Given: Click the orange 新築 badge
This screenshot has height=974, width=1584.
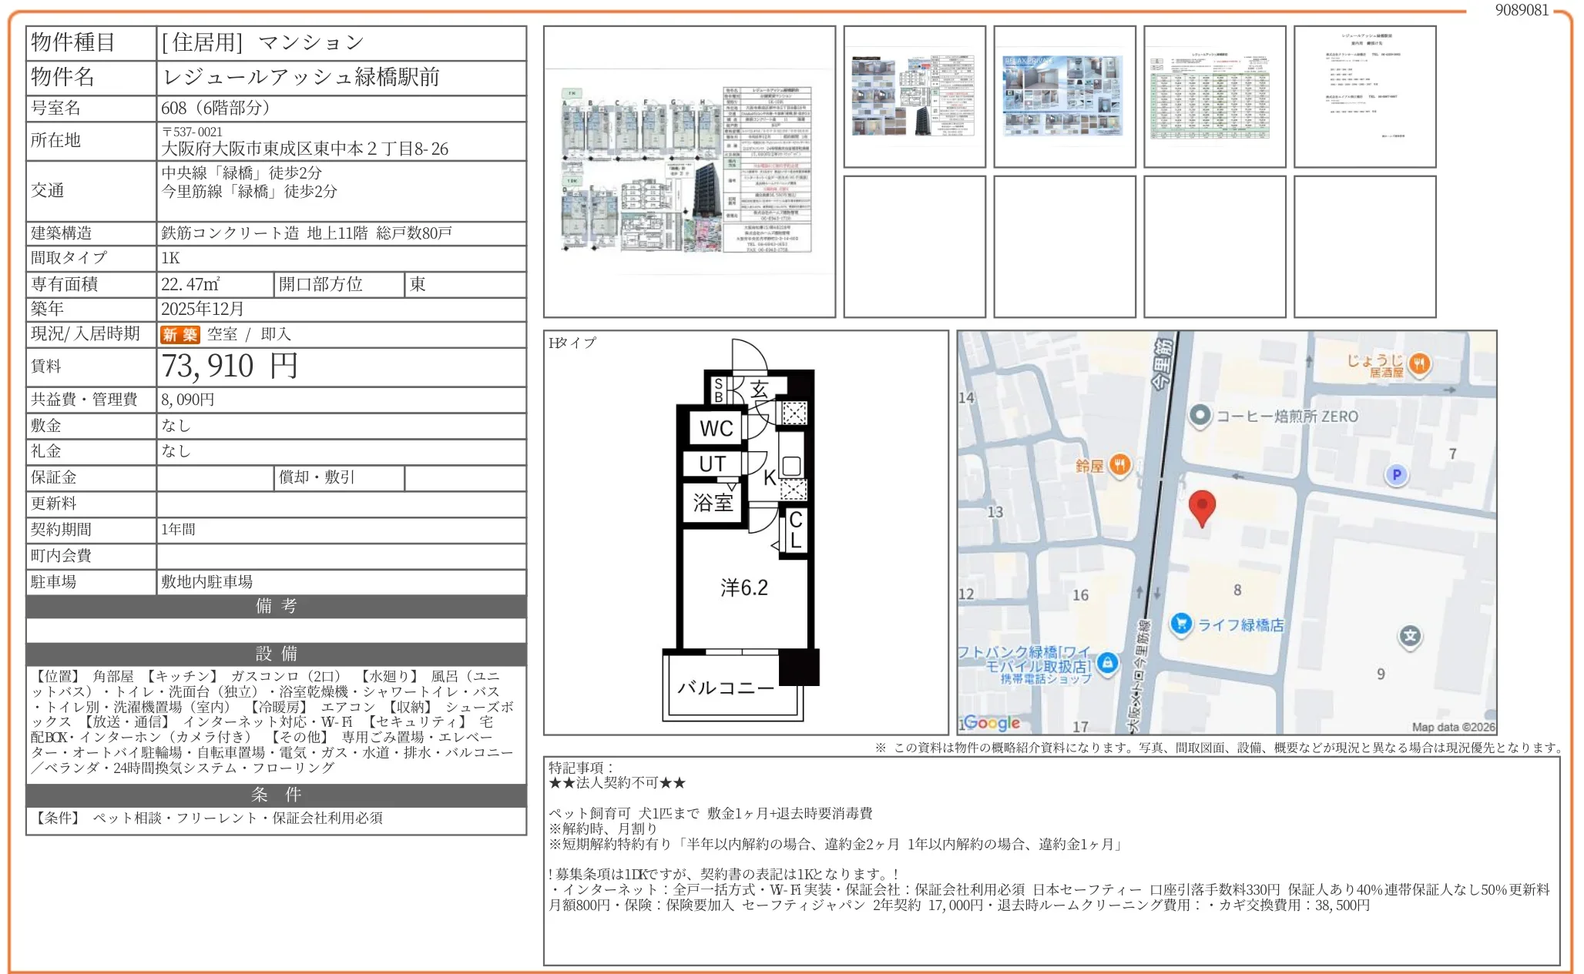Looking at the screenshot, I should (x=180, y=334).
